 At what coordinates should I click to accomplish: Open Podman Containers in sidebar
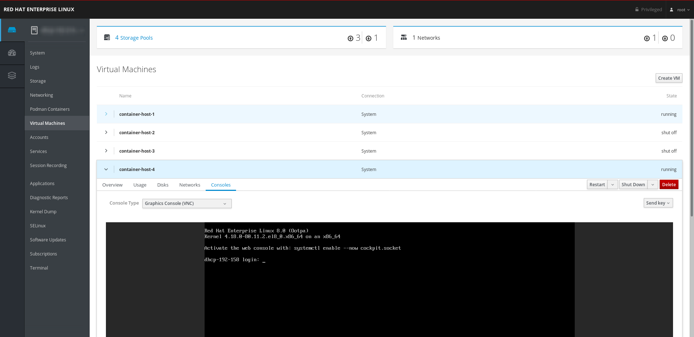pos(50,109)
